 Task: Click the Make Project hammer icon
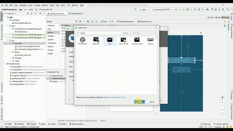coord(135,9)
